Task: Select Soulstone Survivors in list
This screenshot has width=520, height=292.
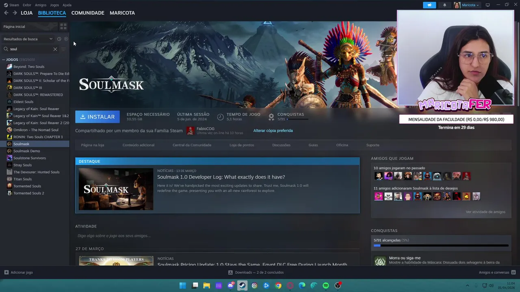Action: tap(30, 158)
